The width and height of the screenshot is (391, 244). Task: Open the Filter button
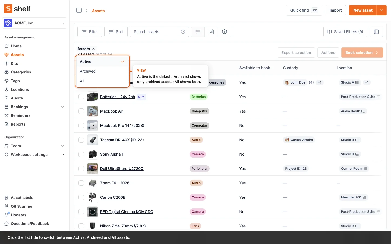pos(90,32)
